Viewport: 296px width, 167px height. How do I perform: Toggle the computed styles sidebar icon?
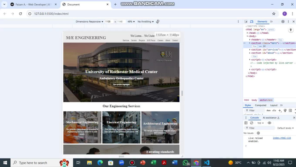coord(290,111)
